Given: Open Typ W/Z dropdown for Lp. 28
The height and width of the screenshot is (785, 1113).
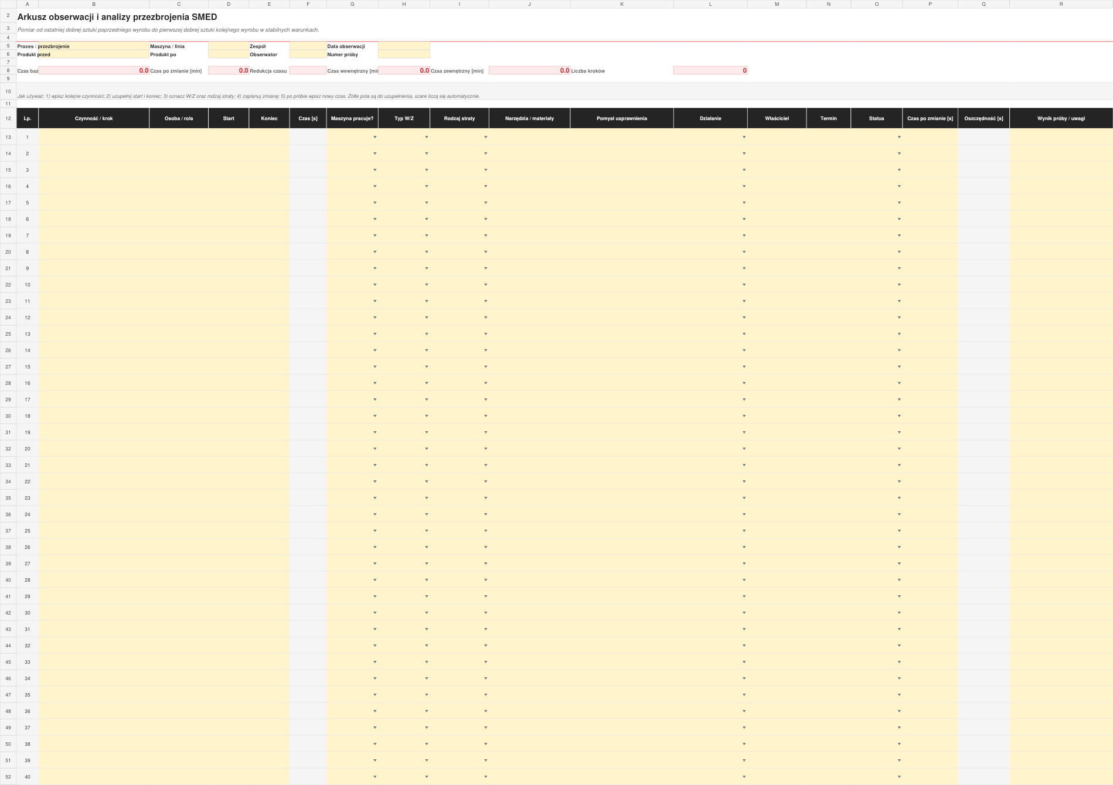Looking at the screenshot, I should click(427, 580).
